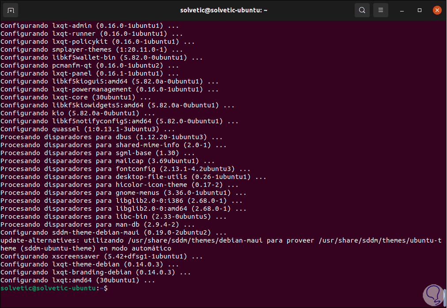Click 'Procesando disparadores para man-db' line
447x308 pixels.
click(x=98, y=225)
